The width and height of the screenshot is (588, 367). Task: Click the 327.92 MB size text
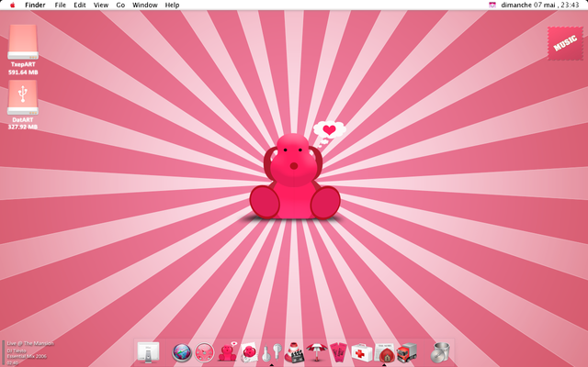23,127
